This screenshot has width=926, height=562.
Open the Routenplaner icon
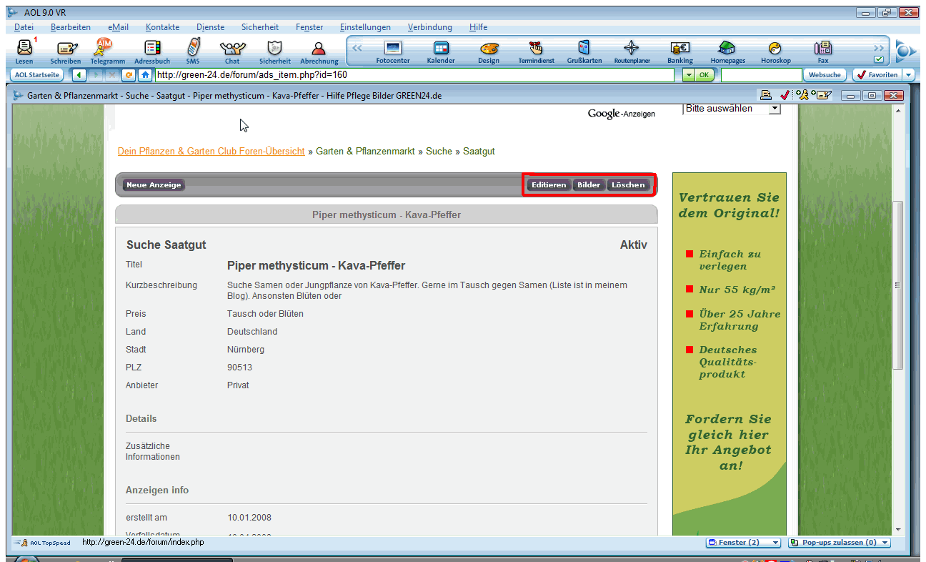[632, 49]
